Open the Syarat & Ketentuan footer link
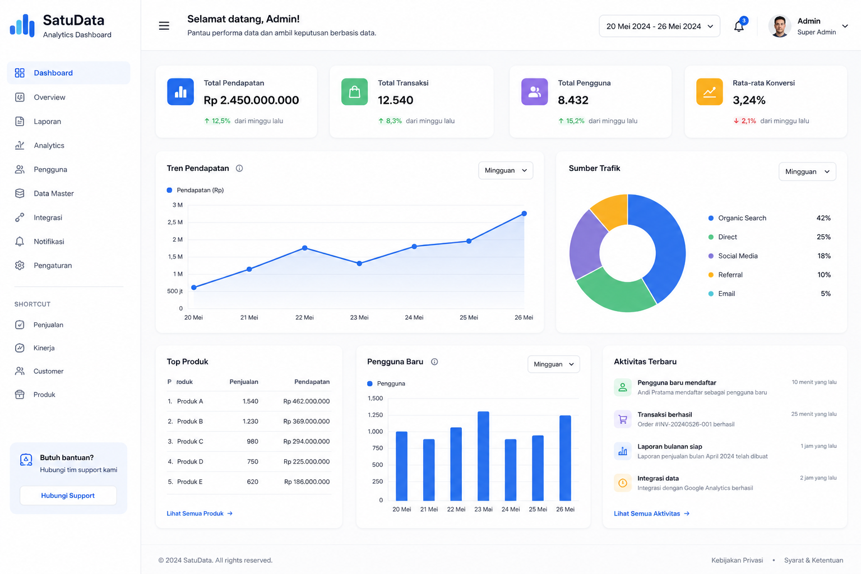 [x=813, y=560]
